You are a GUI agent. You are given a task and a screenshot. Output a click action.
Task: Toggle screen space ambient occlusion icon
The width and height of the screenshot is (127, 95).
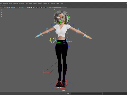click(x=19, y=7)
